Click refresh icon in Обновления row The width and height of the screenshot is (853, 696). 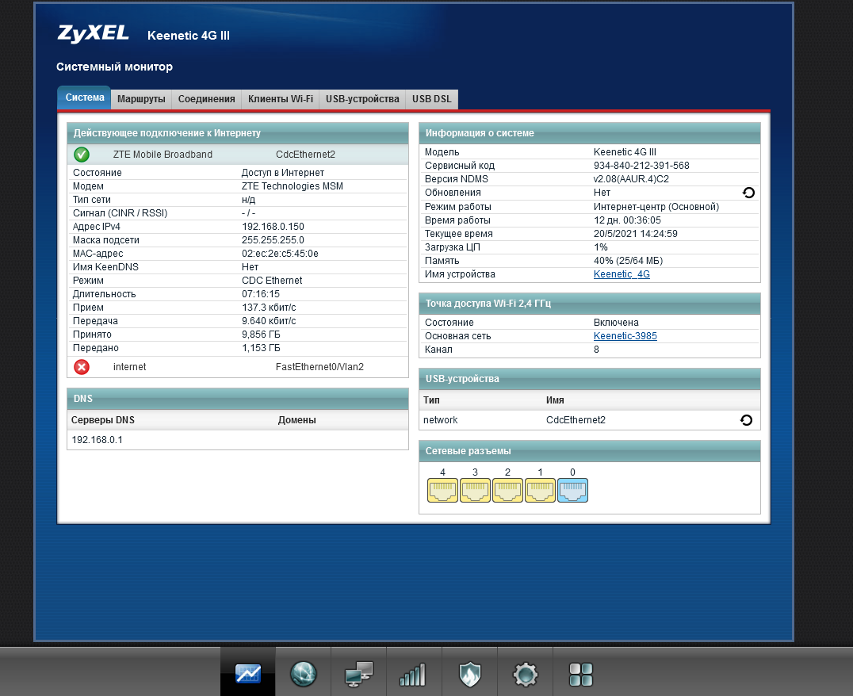pos(748,193)
